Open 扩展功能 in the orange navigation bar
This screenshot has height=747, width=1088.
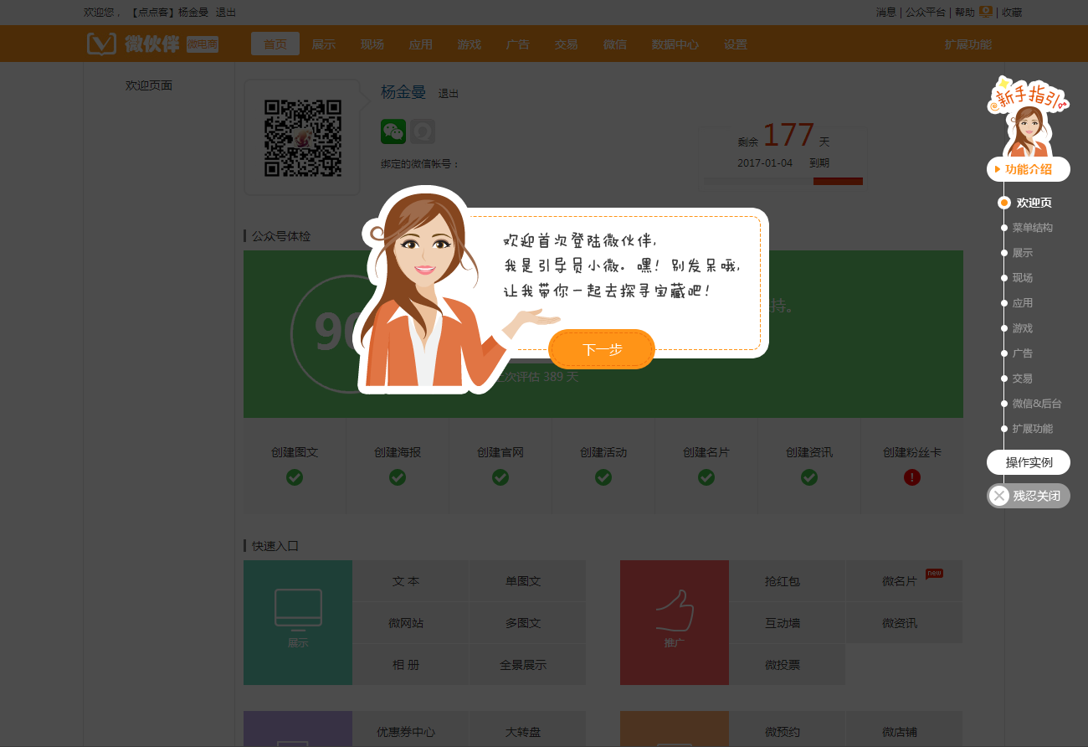968,44
